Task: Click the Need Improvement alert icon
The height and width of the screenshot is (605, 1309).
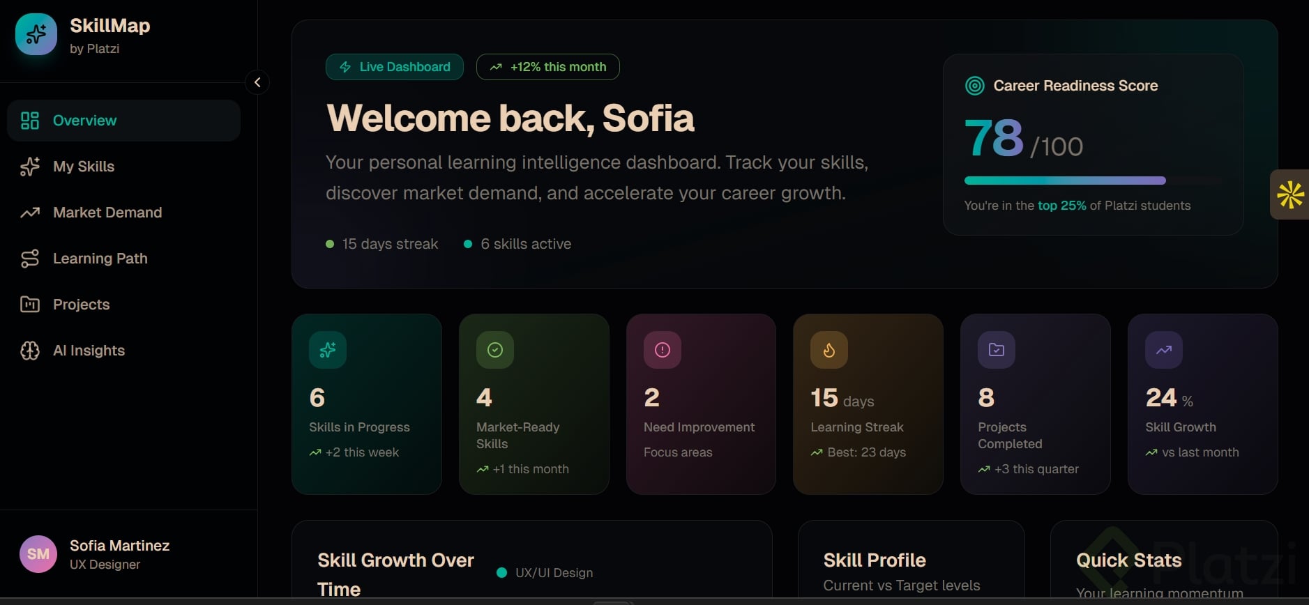Action: click(663, 350)
